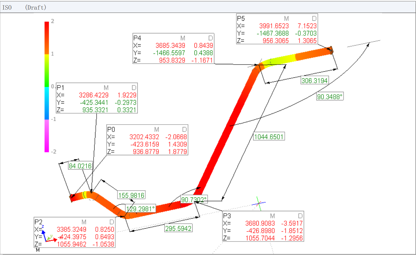Click the blue-green crosshair marker near P3
Image resolution: width=416 pixels, height=255 pixels.
point(258,203)
